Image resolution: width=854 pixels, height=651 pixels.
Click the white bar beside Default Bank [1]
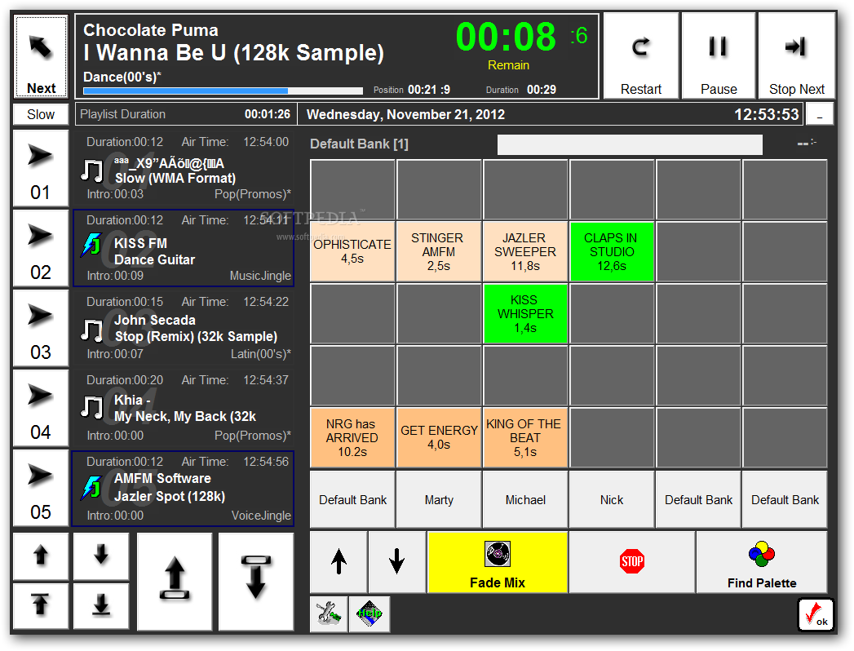630,144
